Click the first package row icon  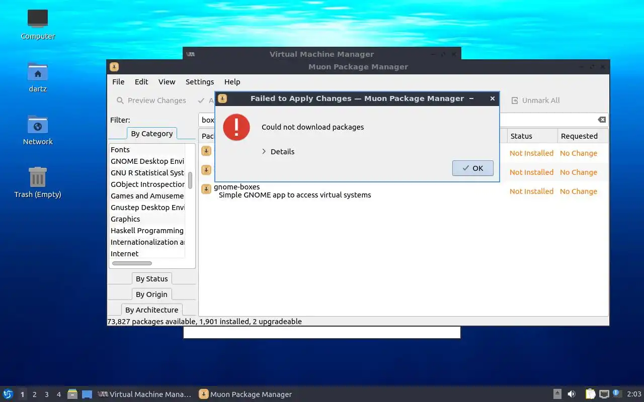coord(206,151)
